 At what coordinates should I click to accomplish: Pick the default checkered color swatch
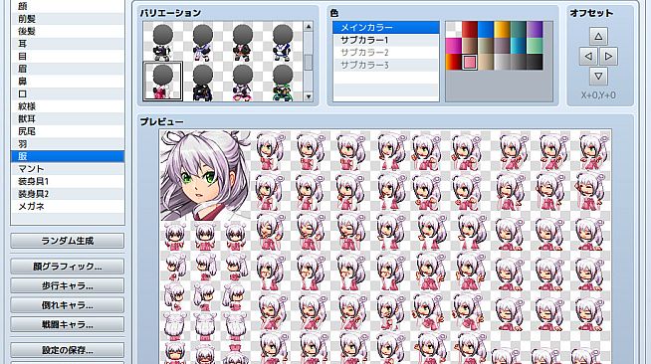pos(453,30)
